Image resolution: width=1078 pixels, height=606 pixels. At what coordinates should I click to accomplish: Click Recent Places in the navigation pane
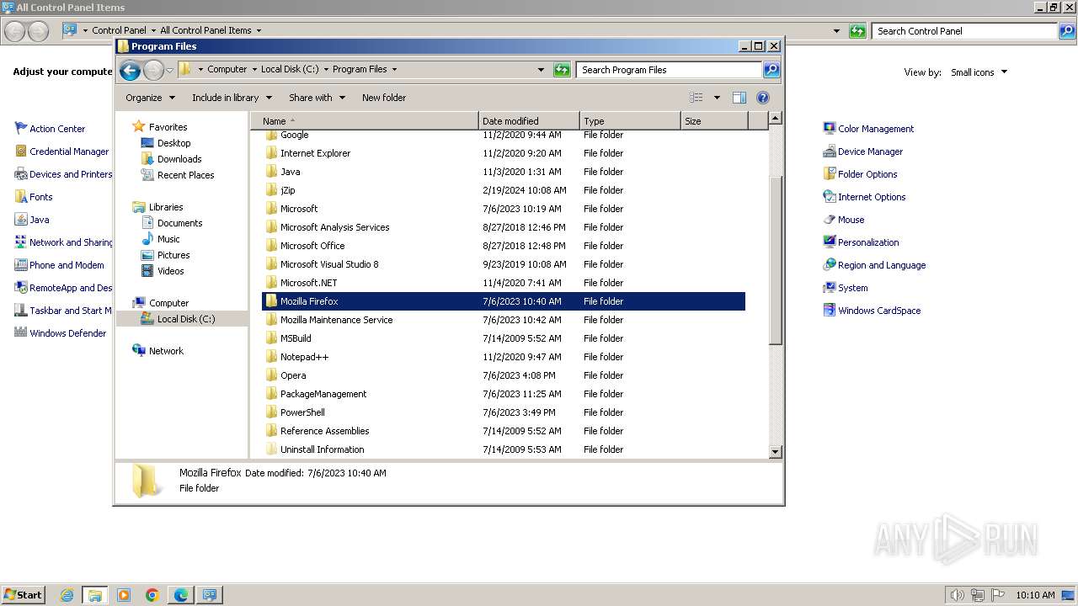click(185, 175)
